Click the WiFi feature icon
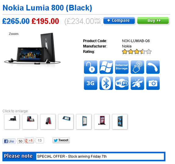 tap(122, 83)
